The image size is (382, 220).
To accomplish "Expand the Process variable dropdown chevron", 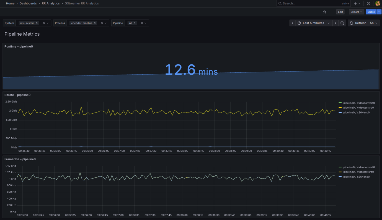I will coord(105,23).
